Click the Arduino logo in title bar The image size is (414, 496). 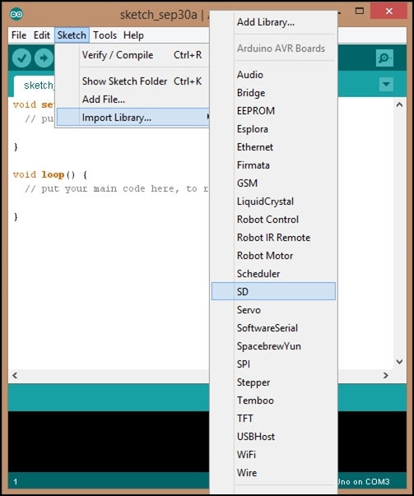click(16, 14)
